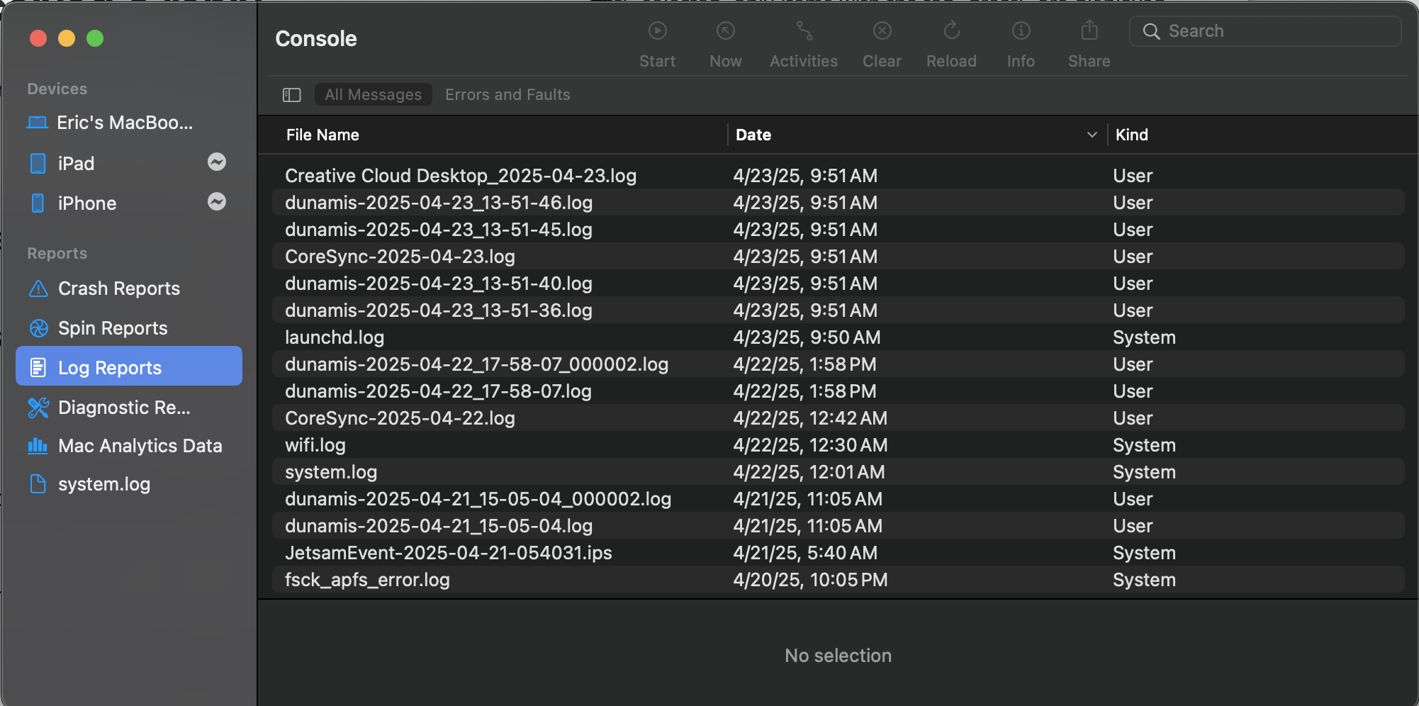Viewport: 1419px width, 706px height.
Task: Open Crash Reports in sidebar
Action: click(x=118, y=288)
